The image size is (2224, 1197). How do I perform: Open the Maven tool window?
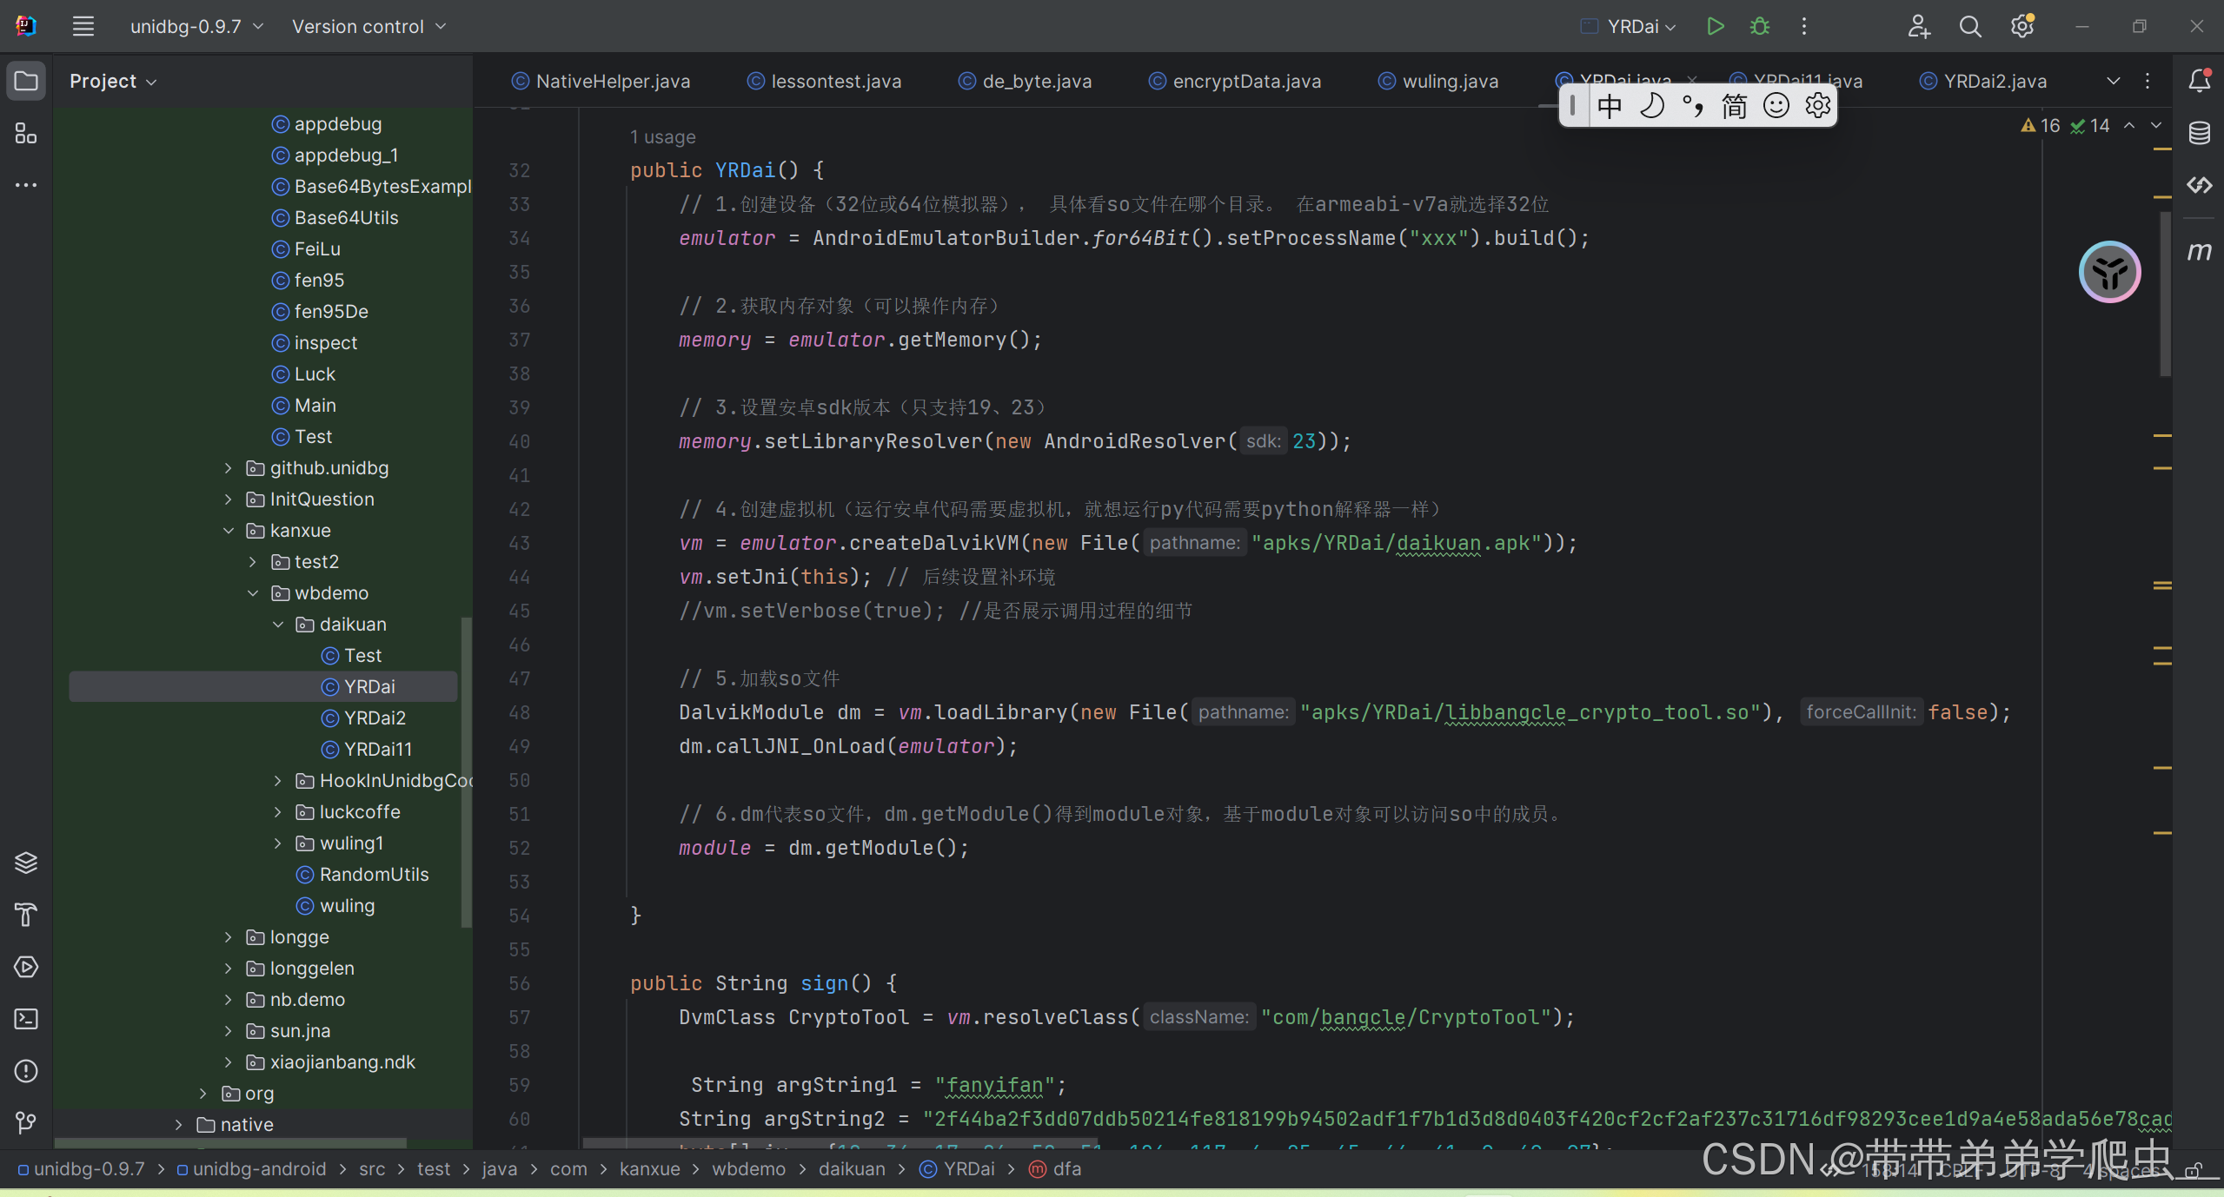(x=2199, y=252)
